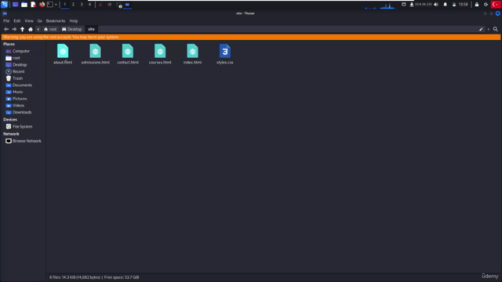Image resolution: width=502 pixels, height=282 pixels.
Task: Open the about.html file
Action: pos(63,54)
